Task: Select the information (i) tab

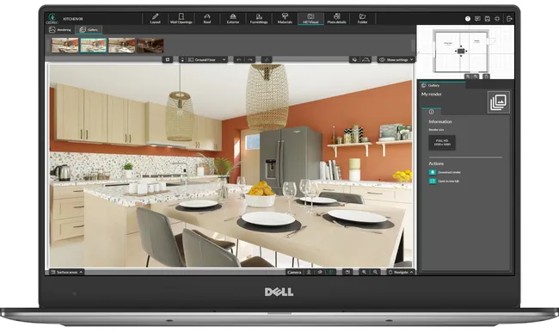Action: click(431, 112)
